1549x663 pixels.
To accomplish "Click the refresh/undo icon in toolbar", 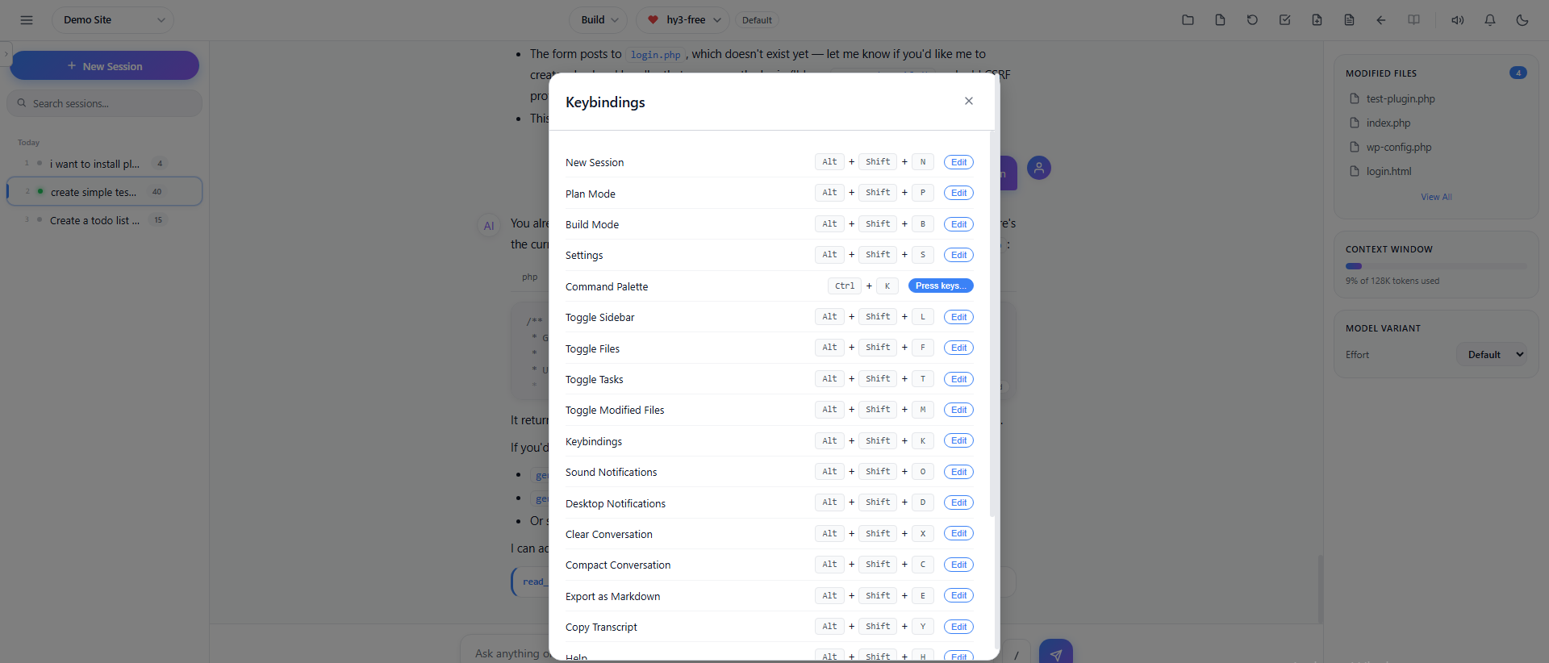I will tap(1252, 20).
